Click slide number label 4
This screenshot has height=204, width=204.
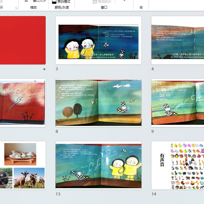153,69
